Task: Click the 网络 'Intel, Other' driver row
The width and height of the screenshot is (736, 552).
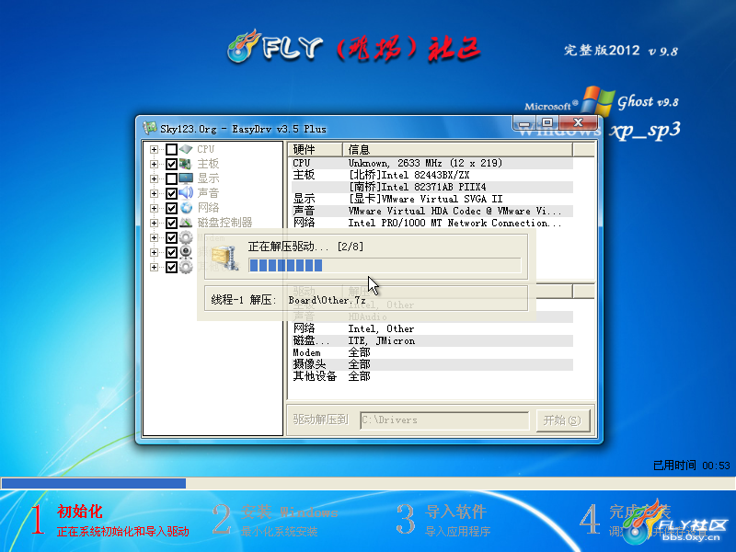Action: pyautogui.click(x=431, y=328)
